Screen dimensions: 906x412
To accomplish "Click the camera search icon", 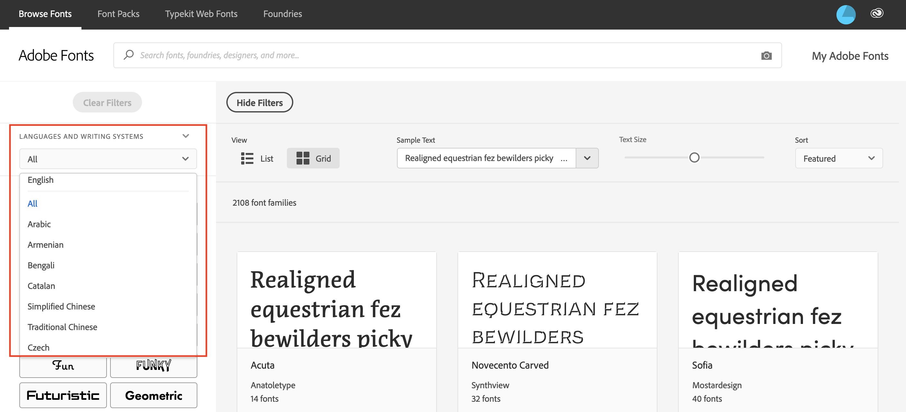I will (765, 55).
